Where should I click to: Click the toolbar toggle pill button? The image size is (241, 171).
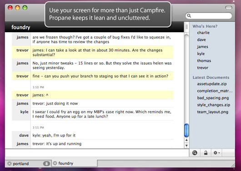[x=229, y=8]
